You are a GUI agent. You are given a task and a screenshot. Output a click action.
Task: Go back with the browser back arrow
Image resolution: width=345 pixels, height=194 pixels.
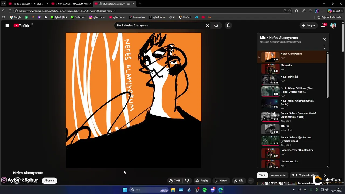pos(3,11)
